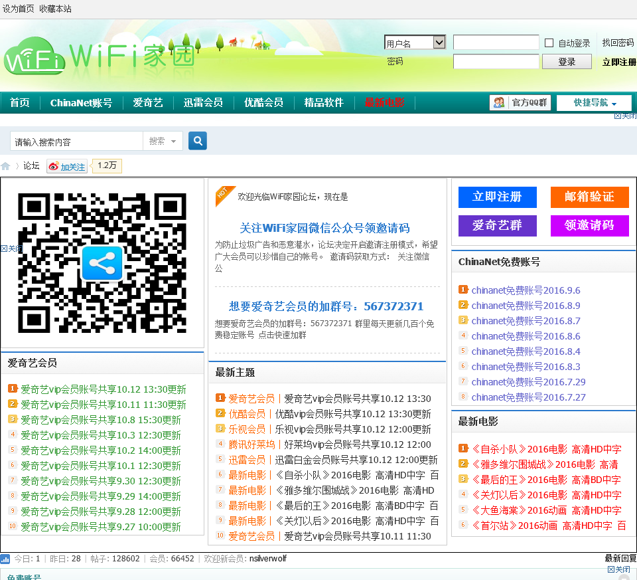Open the 优酷会员 nav tab

tap(263, 102)
